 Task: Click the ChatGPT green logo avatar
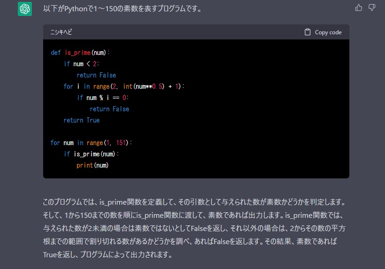tap(25, 9)
